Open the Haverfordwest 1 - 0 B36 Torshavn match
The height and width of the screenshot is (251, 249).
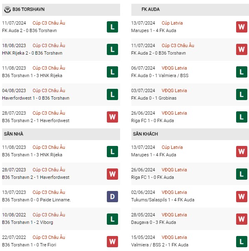(36, 98)
